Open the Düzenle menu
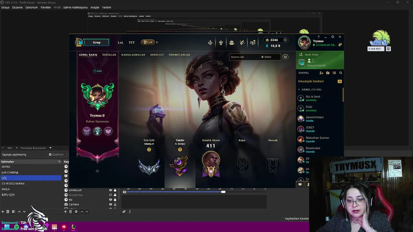 (x=17, y=7)
